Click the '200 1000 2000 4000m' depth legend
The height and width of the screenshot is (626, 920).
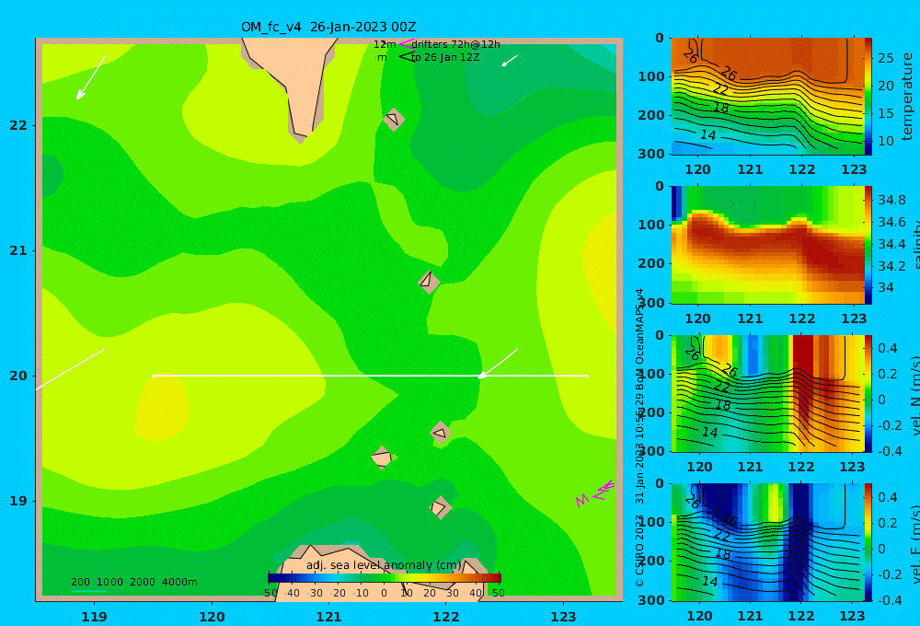(x=133, y=582)
